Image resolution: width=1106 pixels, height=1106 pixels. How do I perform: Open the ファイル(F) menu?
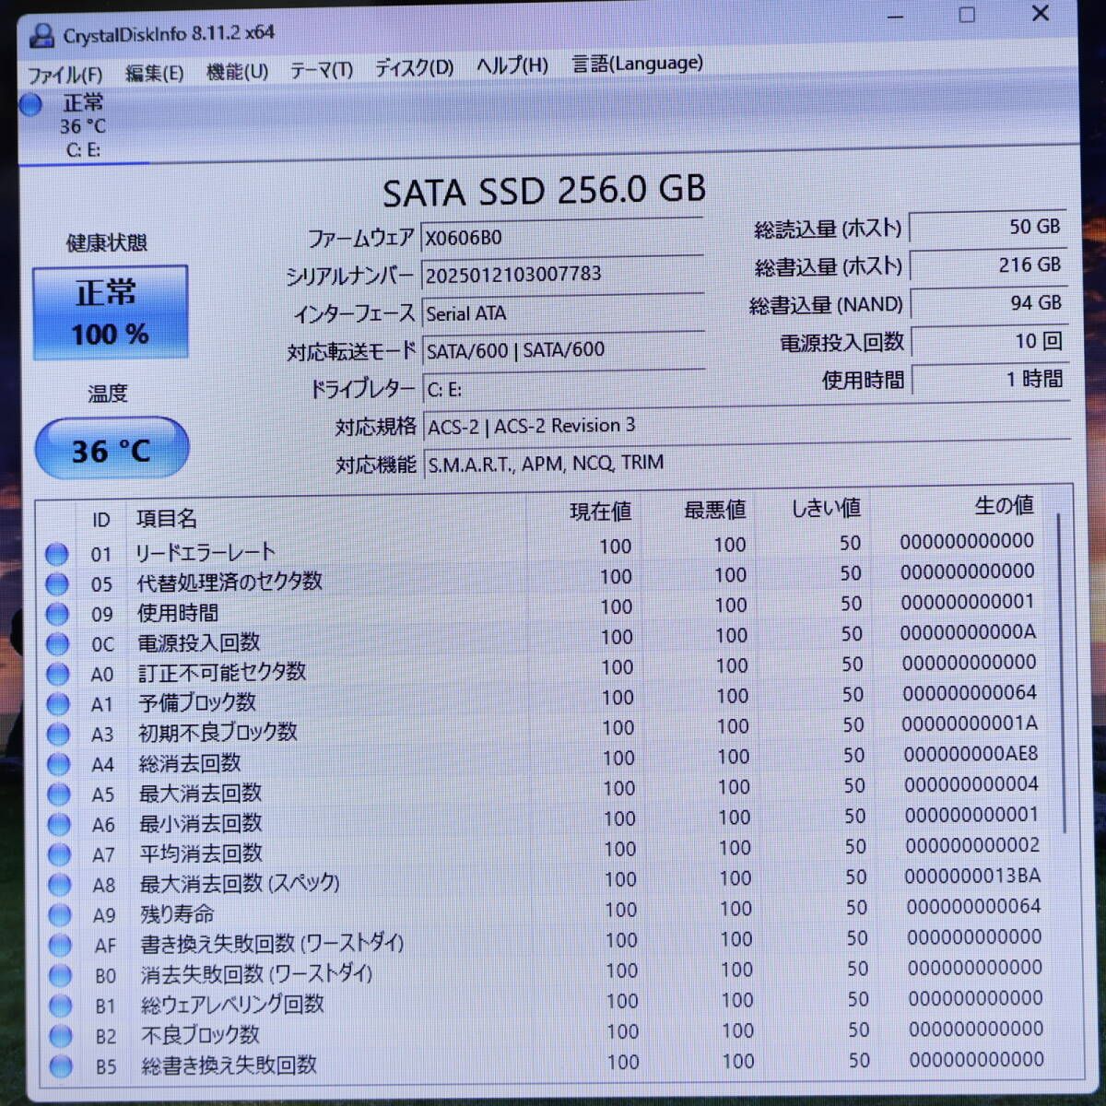pos(65,75)
